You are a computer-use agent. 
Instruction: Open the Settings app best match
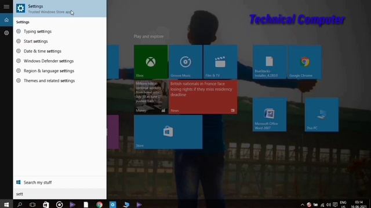(x=60, y=9)
